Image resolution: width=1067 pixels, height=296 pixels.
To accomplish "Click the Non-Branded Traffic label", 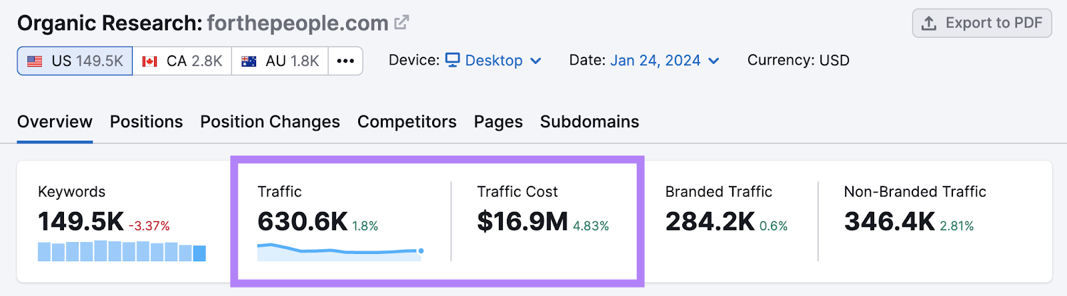I will pyautogui.click(x=915, y=192).
